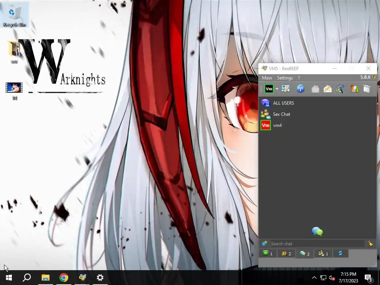Open the Settings menu
This screenshot has height=285, width=380.
(x=285, y=78)
